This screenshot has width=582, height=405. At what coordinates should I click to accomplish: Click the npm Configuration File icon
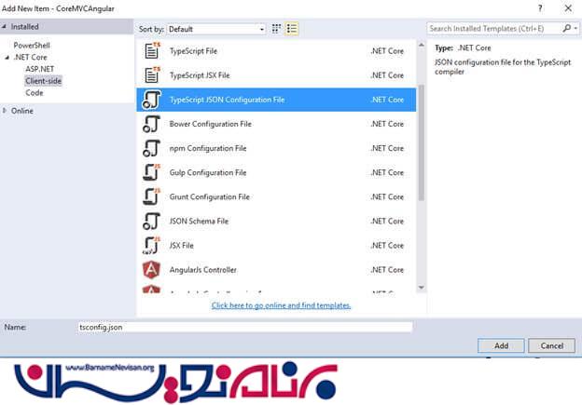pyautogui.click(x=152, y=148)
